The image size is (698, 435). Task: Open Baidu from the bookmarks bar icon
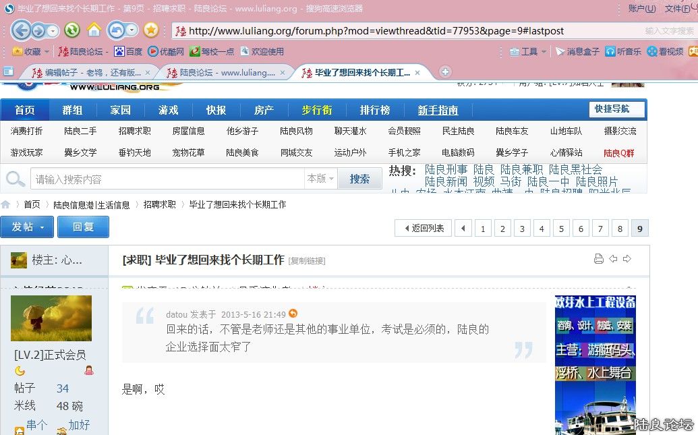pyautogui.click(x=119, y=51)
